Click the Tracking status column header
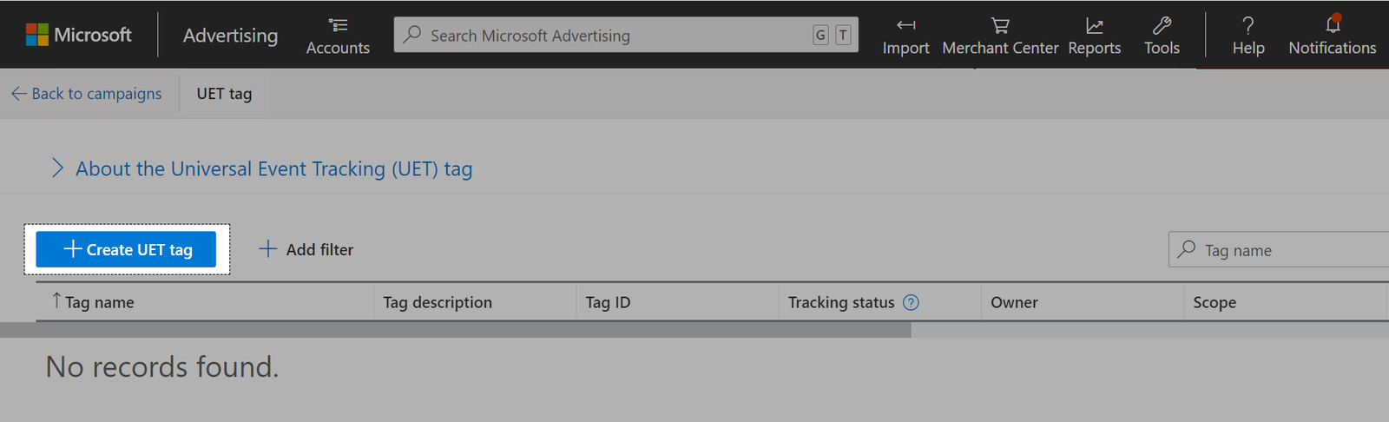Image resolution: width=1389 pixels, height=422 pixels. [840, 302]
